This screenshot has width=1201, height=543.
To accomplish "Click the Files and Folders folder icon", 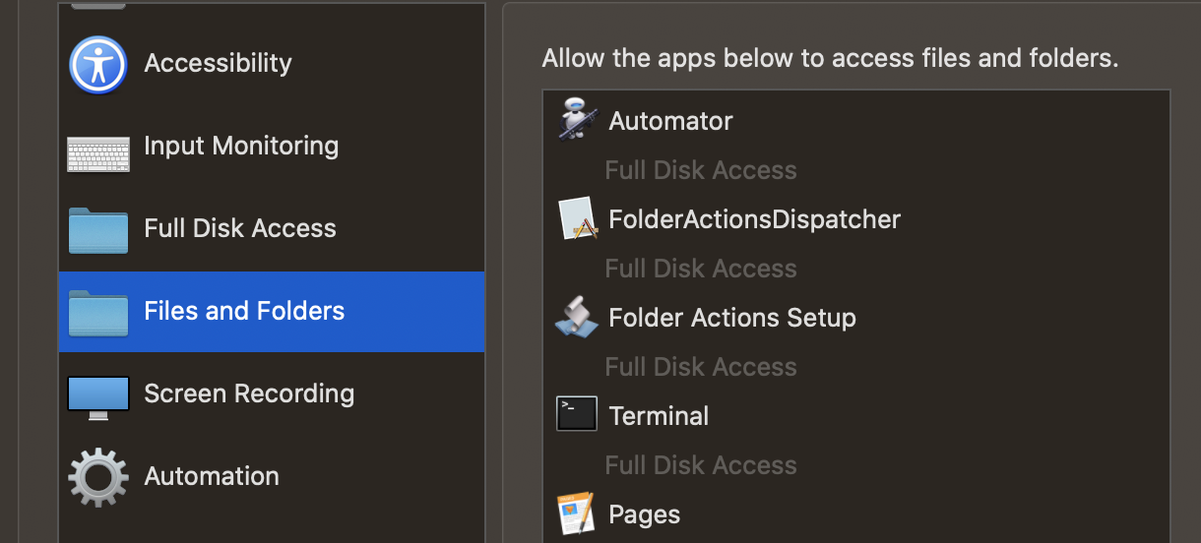I will pos(98,313).
